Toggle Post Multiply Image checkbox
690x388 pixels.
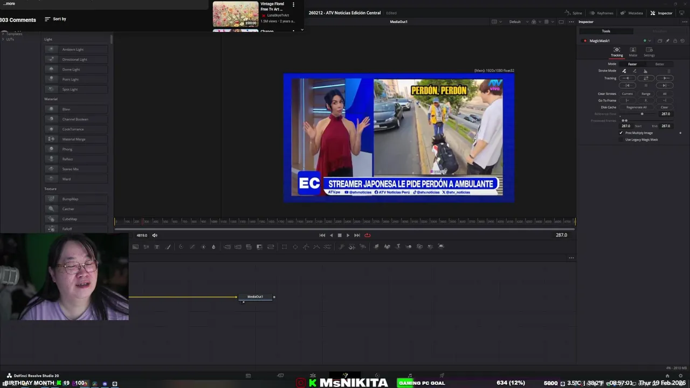tap(621, 133)
